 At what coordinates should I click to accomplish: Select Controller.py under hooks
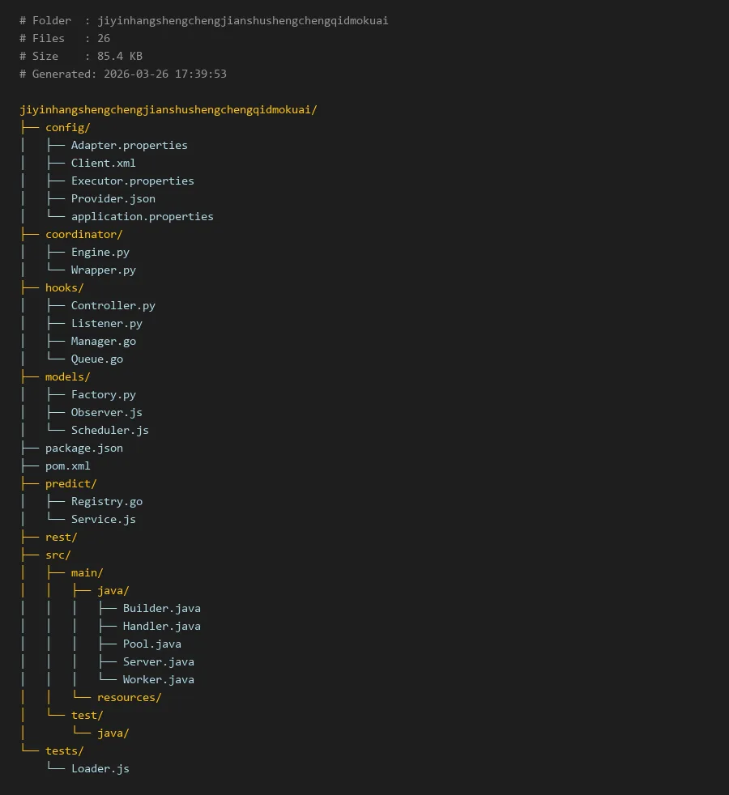pos(113,305)
